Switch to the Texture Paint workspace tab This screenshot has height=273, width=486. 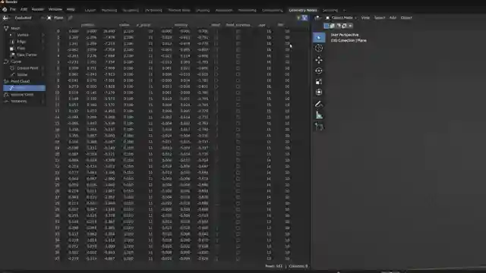tap(179, 10)
